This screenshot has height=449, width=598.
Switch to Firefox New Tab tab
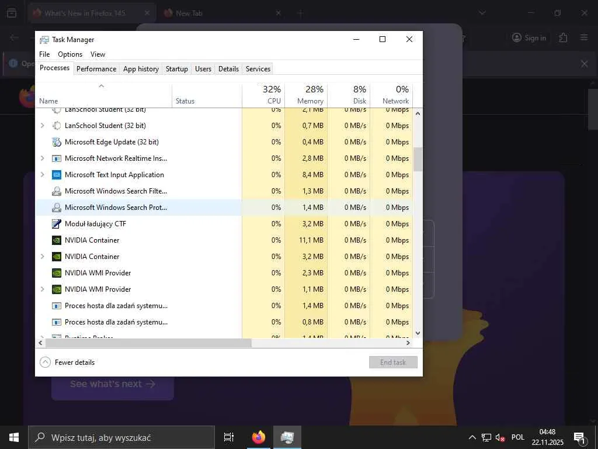tap(222, 13)
